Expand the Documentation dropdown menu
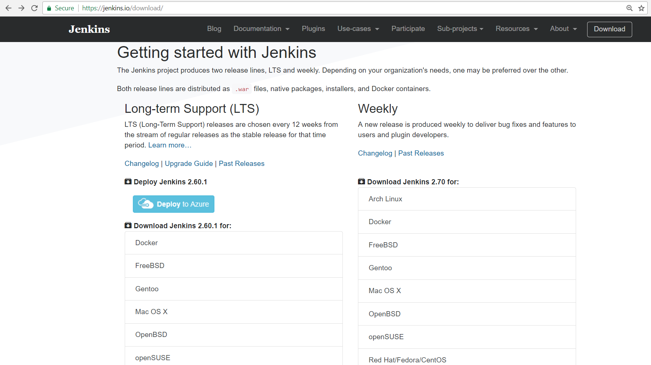This screenshot has height=365, width=651. pos(261,29)
